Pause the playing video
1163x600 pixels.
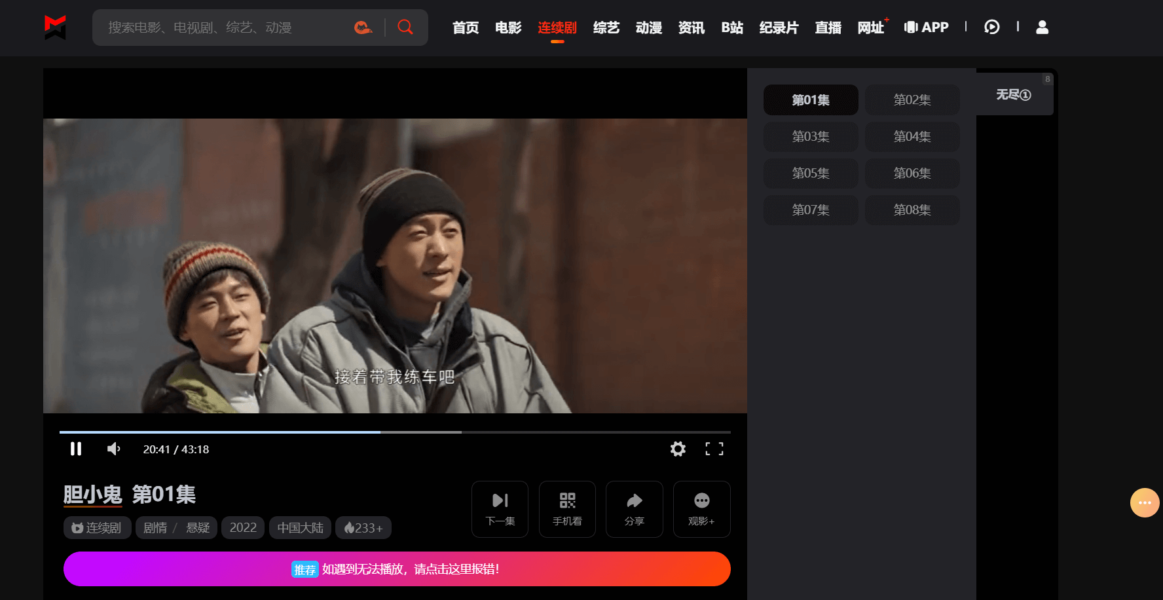(x=76, y=449)
